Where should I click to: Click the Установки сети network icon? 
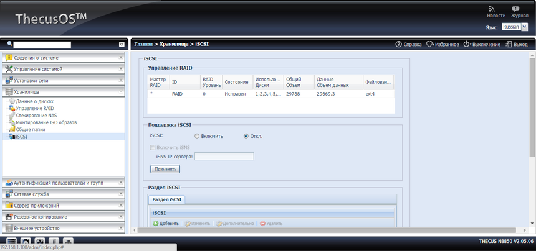point(9,80)
